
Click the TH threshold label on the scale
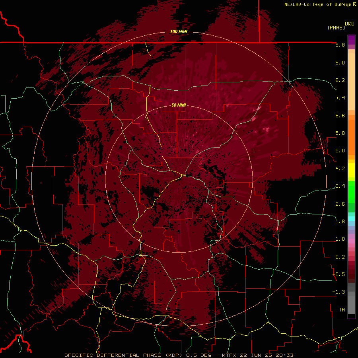pos(342,310)
